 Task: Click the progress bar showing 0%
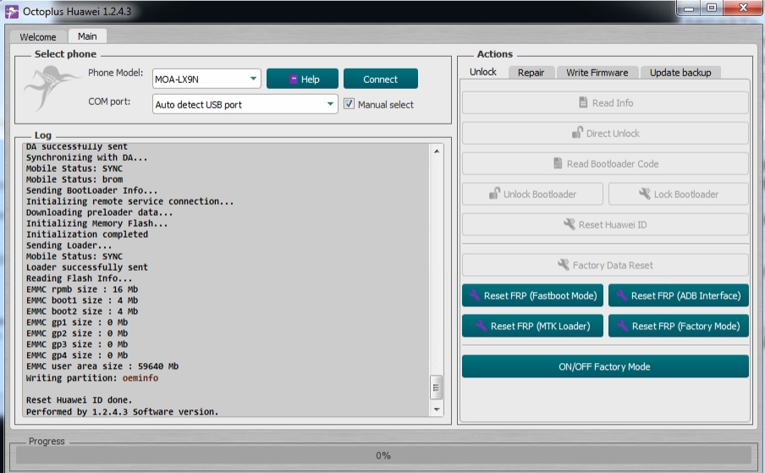pyautogui.click(x=383, y=455)
